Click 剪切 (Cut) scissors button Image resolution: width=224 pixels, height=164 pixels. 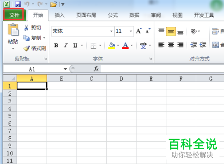click(x=33, y=28)
